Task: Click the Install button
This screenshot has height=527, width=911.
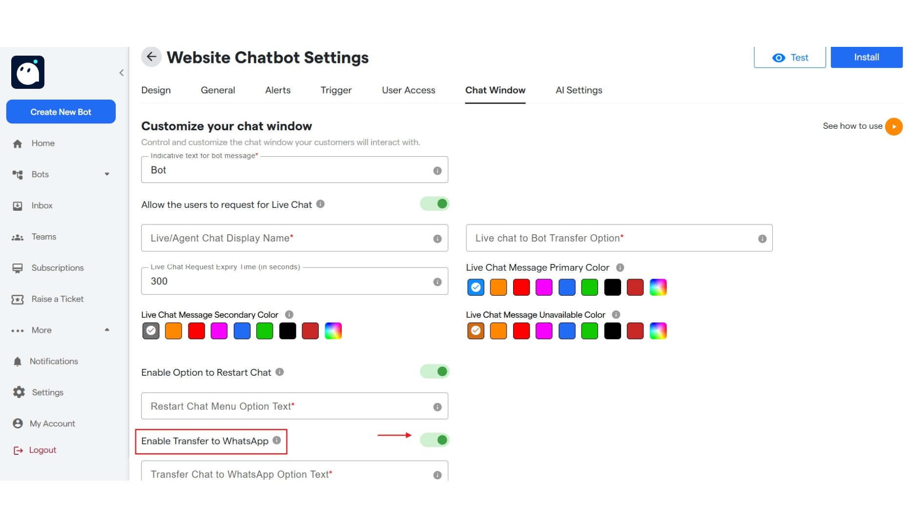Action: click(867, 57)
